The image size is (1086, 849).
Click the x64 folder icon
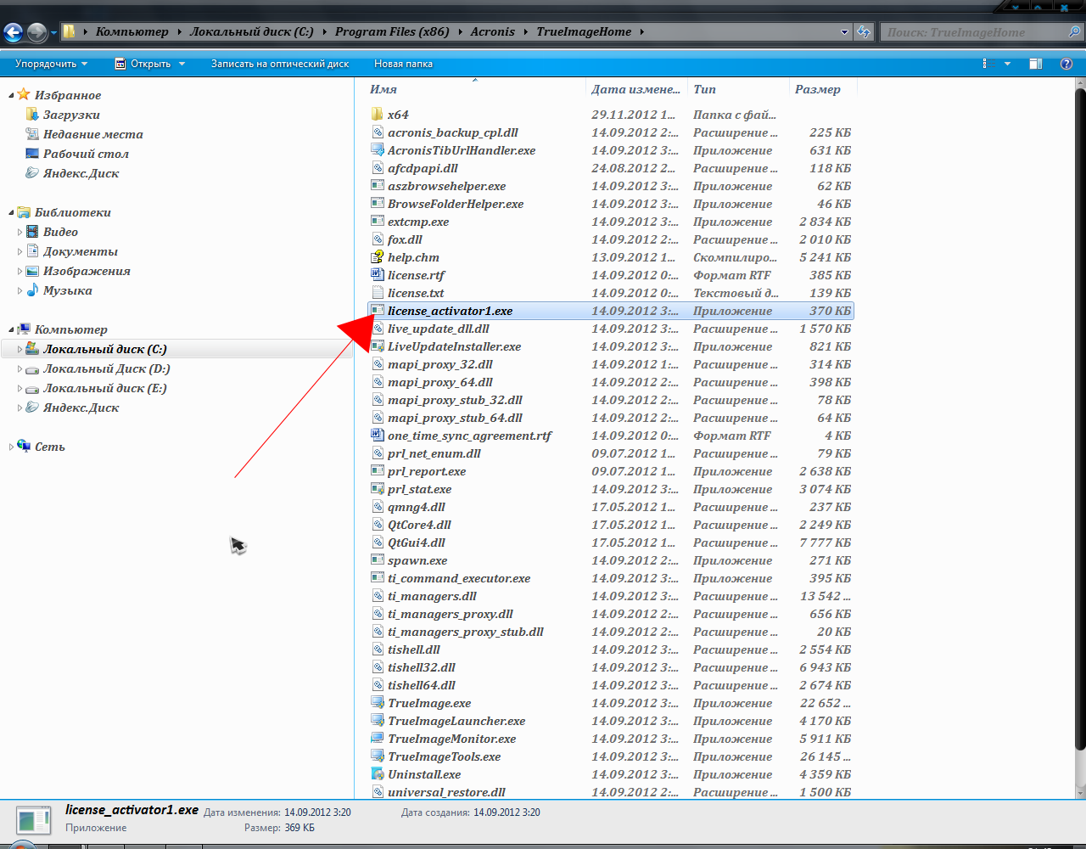[378, 114]
